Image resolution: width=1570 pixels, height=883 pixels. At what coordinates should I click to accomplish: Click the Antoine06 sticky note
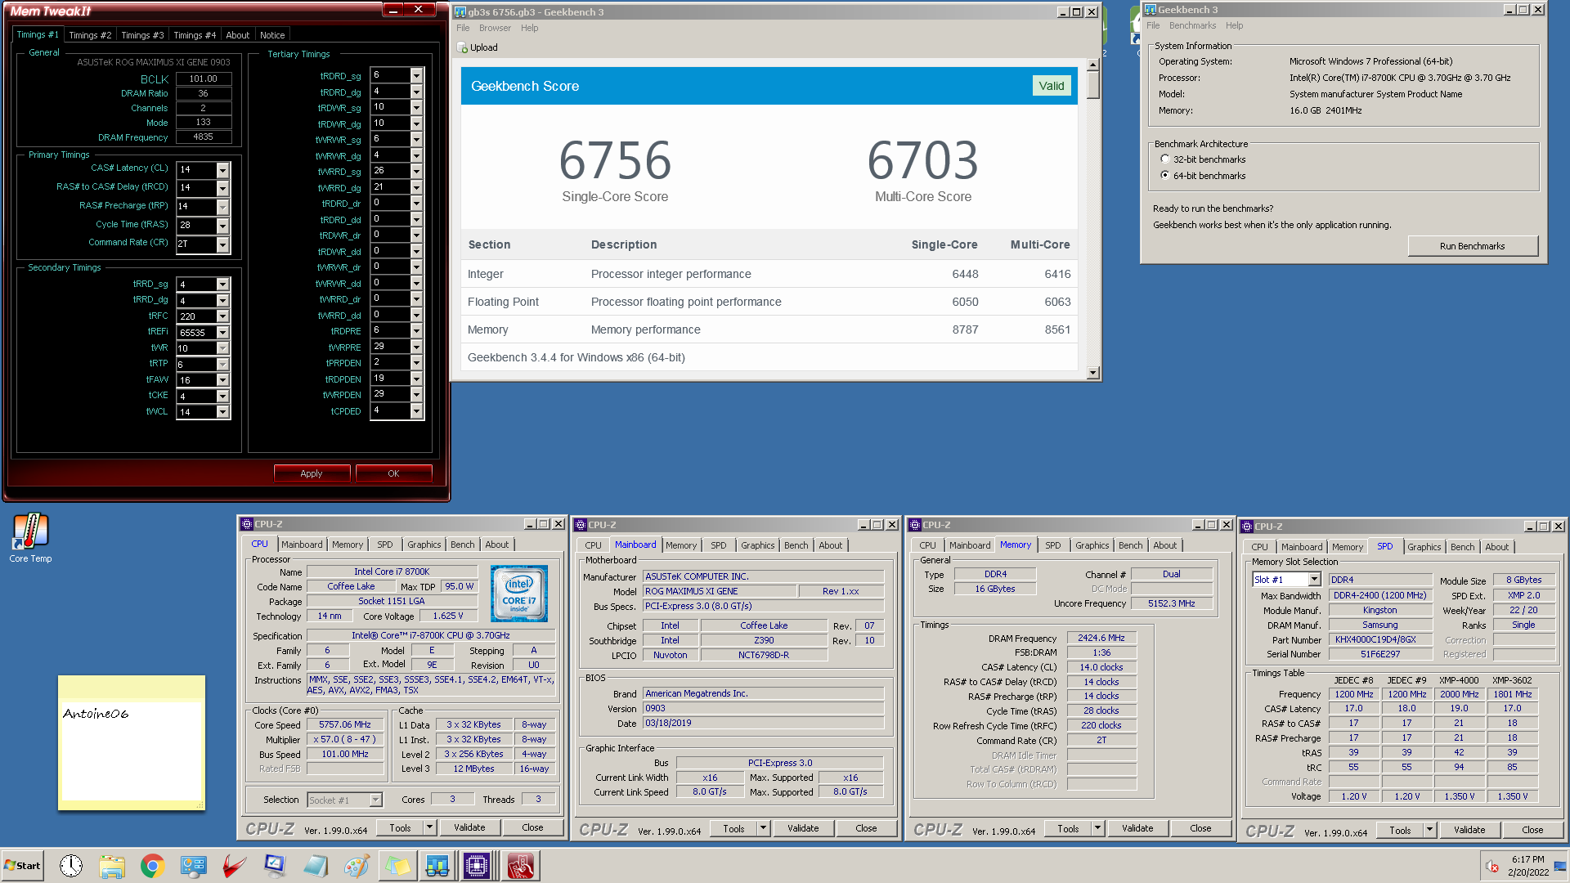pos(132,743)
